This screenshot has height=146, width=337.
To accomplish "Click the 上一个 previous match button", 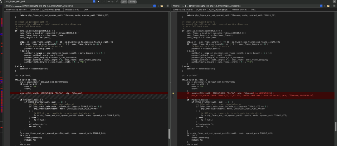I will point(124,2).
